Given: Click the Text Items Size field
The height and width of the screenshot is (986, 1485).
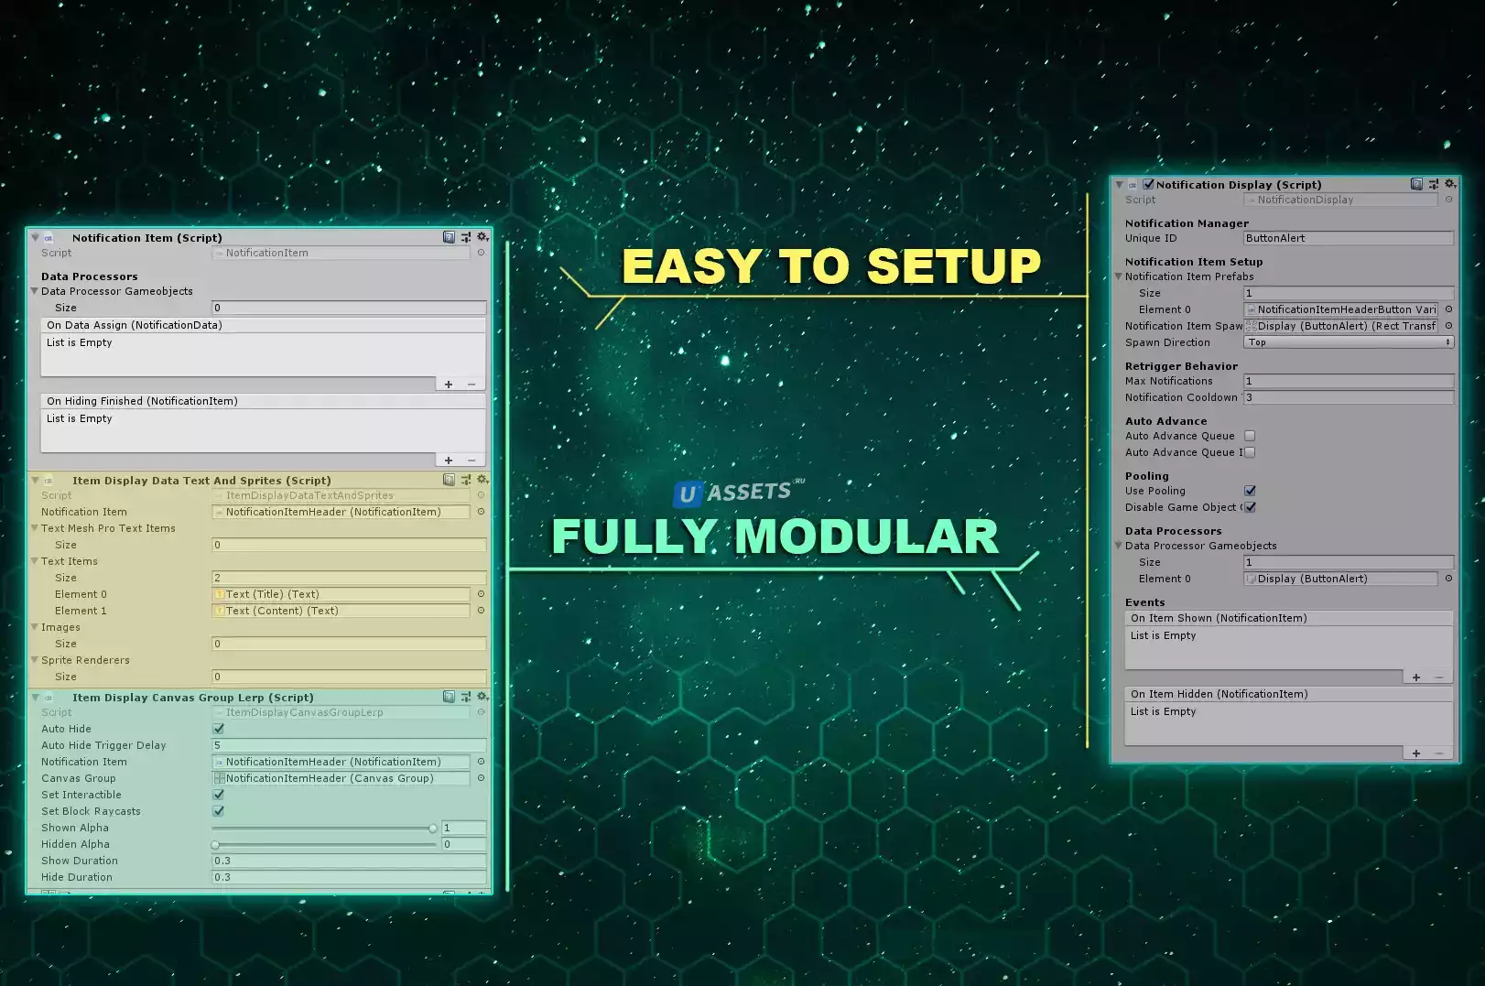Looking at the screenshot, I should 349,578.
